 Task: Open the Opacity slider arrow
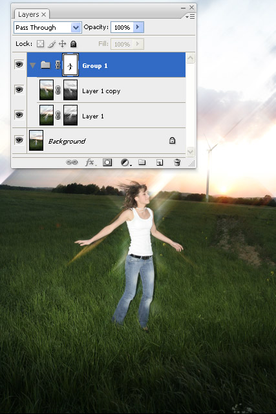coord(138,27)
